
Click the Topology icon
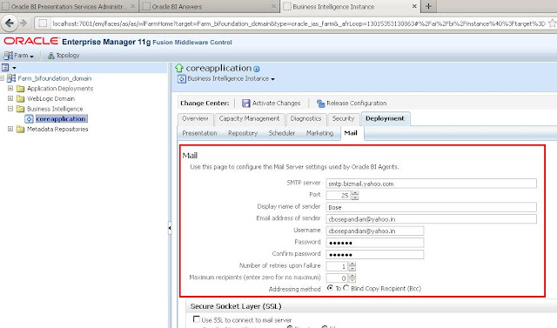[x=50, y=56]
